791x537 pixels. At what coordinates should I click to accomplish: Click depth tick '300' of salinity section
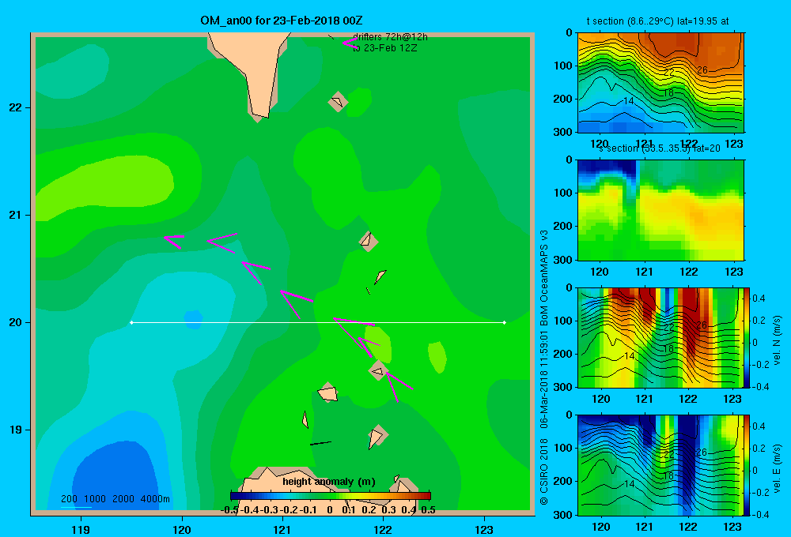[565, 260]
